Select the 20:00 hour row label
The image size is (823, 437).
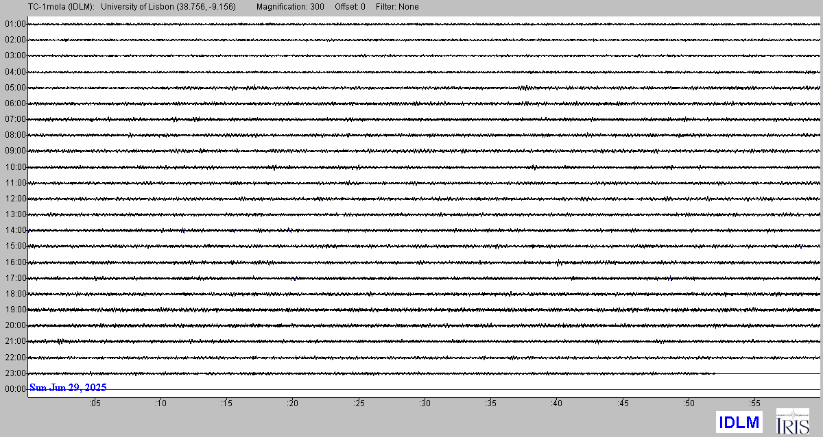[x=15, y=325]
